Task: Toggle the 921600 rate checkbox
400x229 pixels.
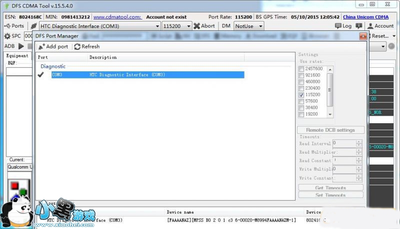Action: 301,75
